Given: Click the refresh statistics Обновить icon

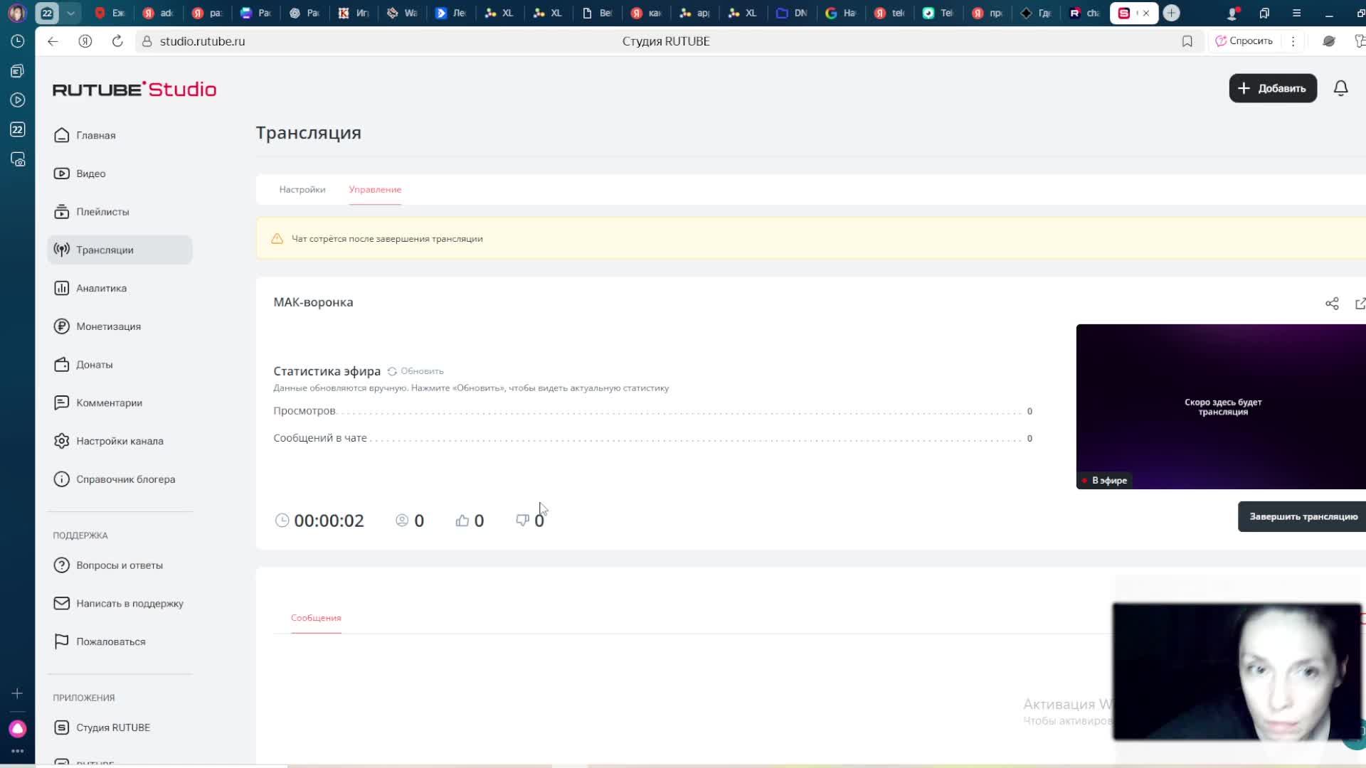Looking at the screenshot, I should [x=392, y=371].
